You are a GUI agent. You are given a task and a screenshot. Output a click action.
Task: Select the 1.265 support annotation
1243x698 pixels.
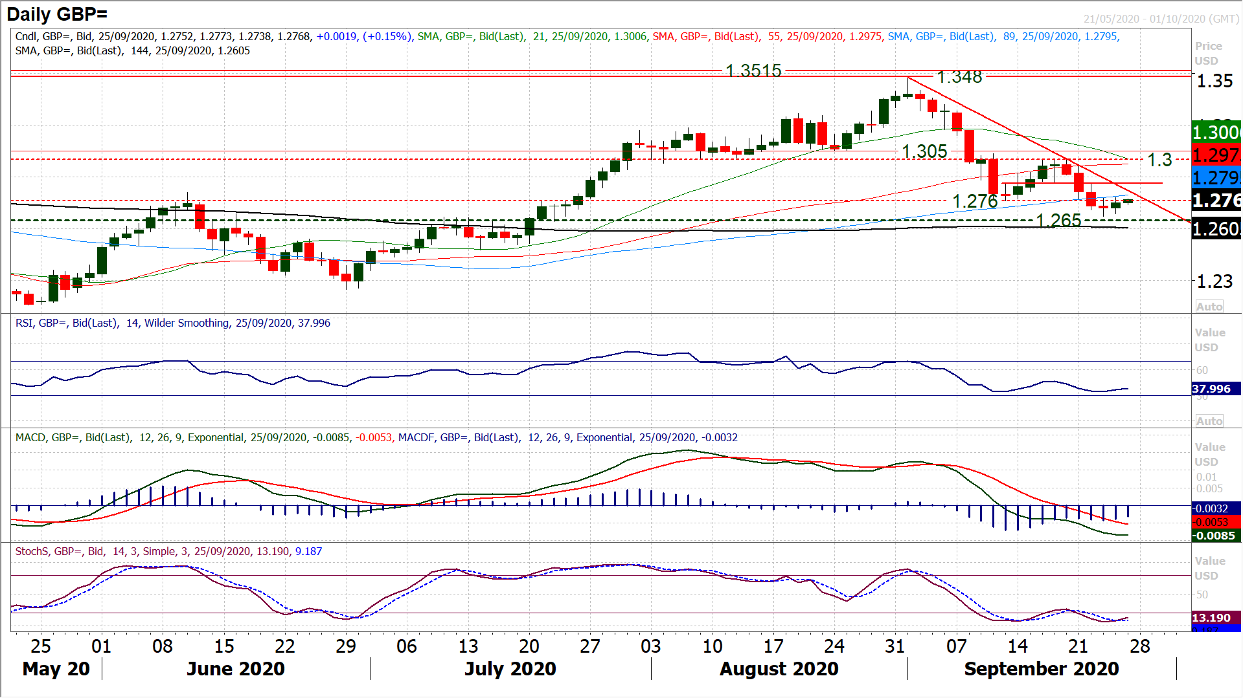tap(1058, 221)
